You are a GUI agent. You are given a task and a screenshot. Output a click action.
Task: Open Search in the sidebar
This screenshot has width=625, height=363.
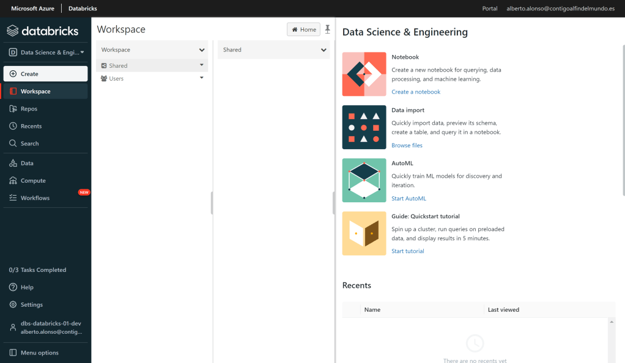coord(29,144)
